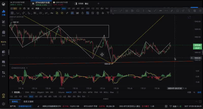Toggle the 对数 logarithmic scale option
The image size is (203, 109).
(189, 92)
